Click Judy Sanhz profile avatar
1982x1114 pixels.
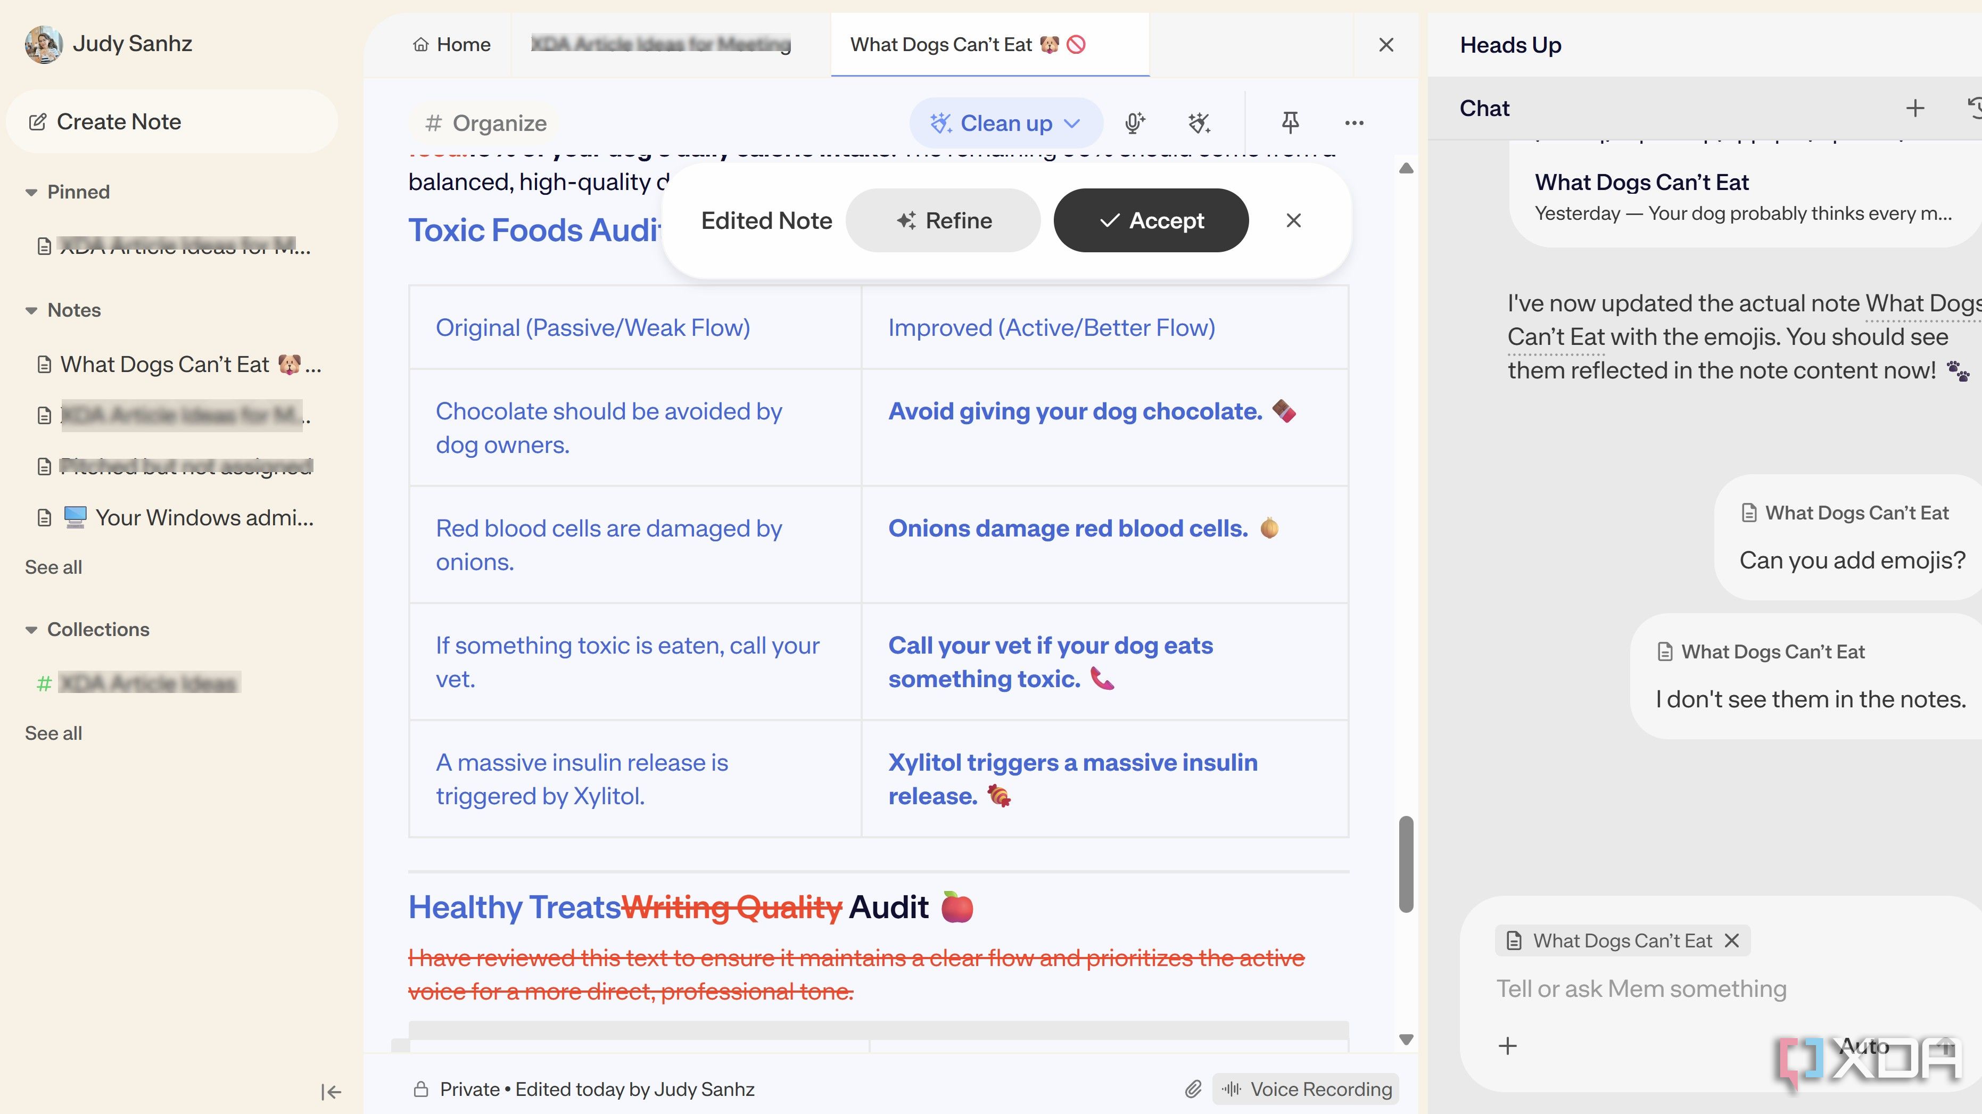44,44
